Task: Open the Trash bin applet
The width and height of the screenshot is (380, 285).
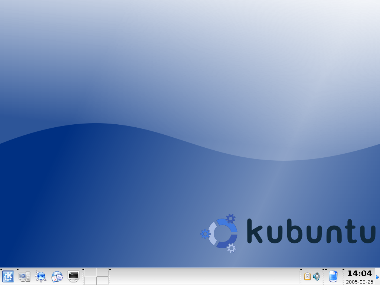Action: point(333,276)
